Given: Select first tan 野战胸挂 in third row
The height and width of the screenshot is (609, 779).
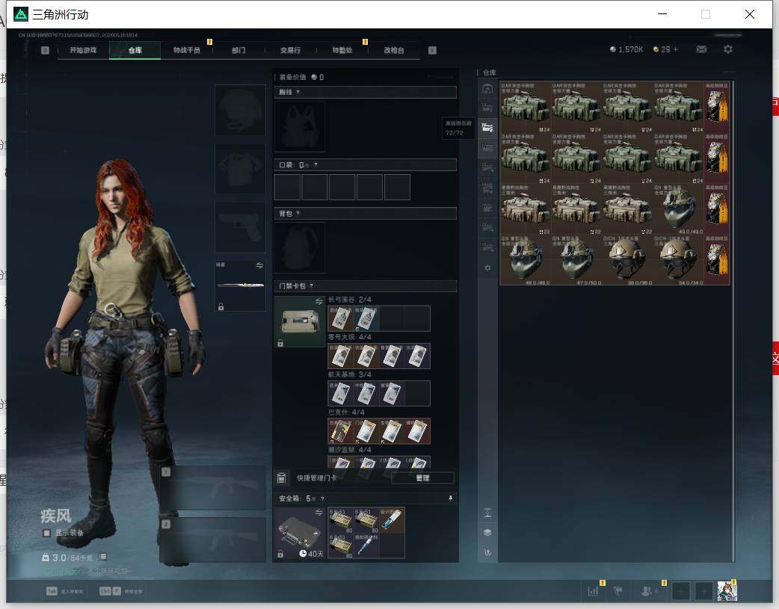Looking at the screenshot, I should coord(525,209).
